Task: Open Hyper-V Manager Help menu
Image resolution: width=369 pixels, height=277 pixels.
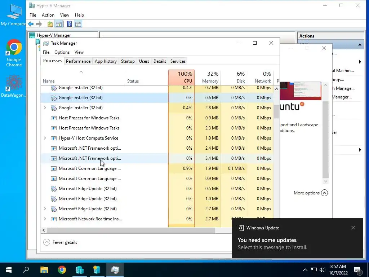Action: [x=79, y=15]
